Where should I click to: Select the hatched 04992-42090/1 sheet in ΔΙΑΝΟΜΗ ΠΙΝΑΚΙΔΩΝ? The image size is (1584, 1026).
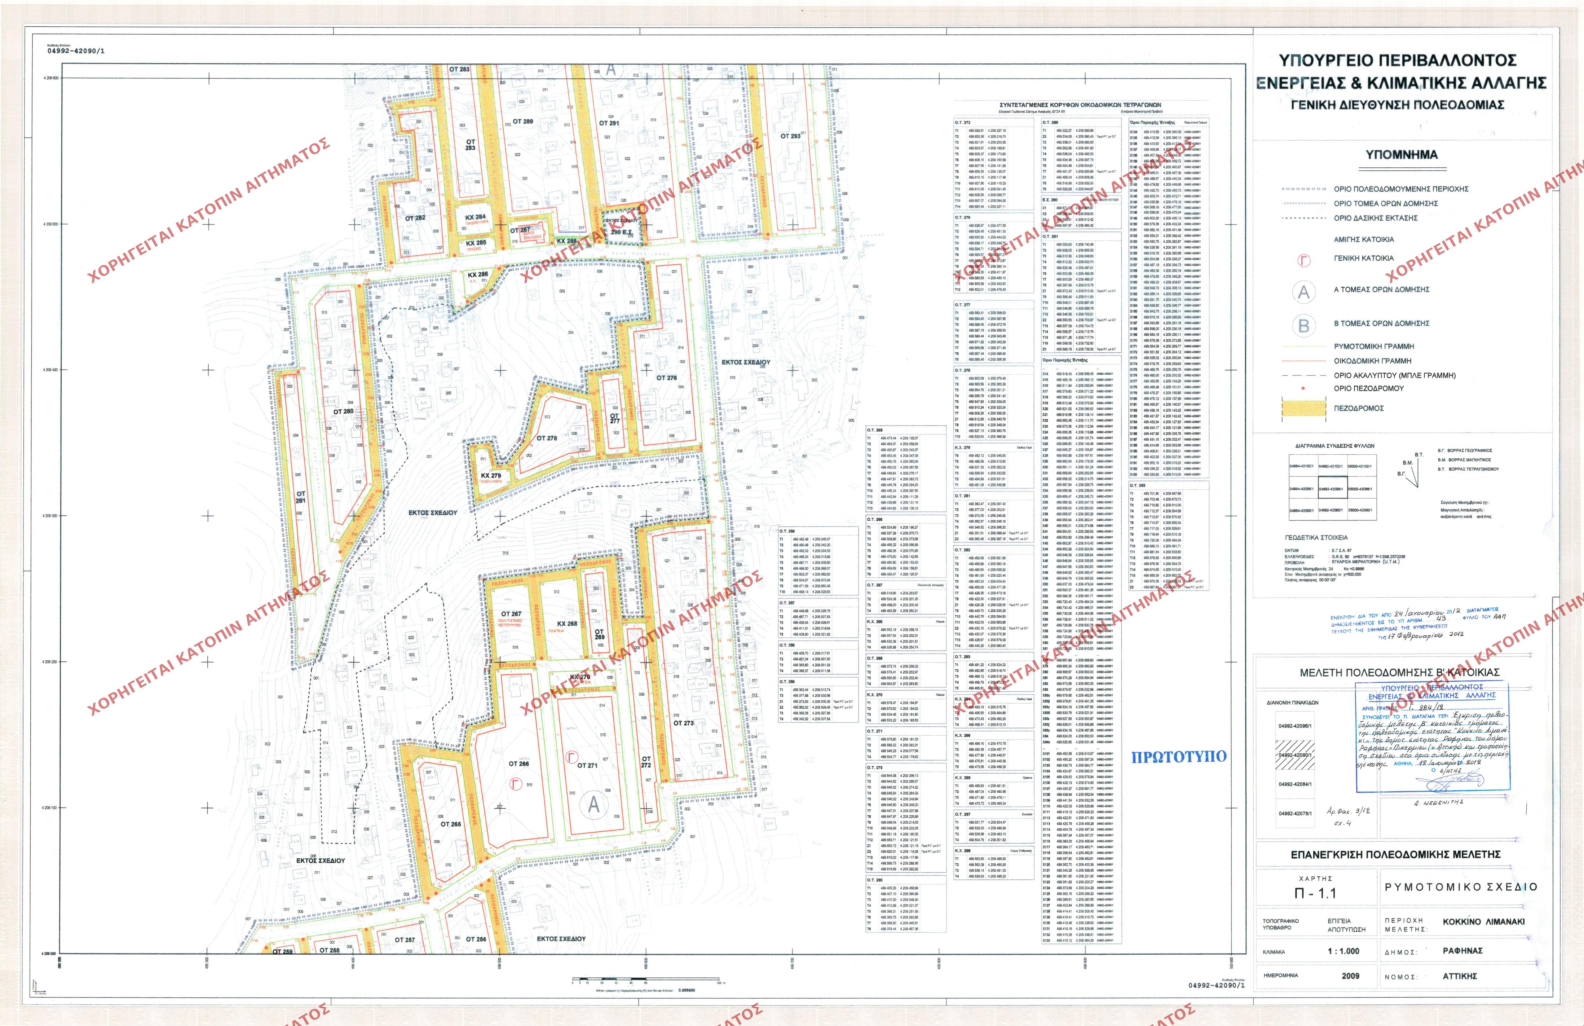click(x=1294, y=755)
